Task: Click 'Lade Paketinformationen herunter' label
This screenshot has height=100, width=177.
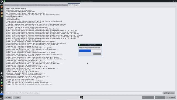Action: (x=90, y=47)
